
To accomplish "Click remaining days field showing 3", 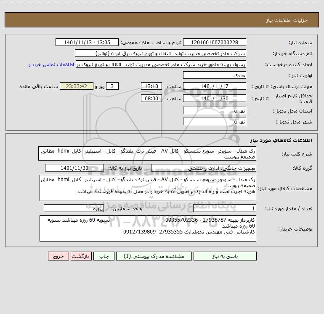I will click(x=112, y=86).
